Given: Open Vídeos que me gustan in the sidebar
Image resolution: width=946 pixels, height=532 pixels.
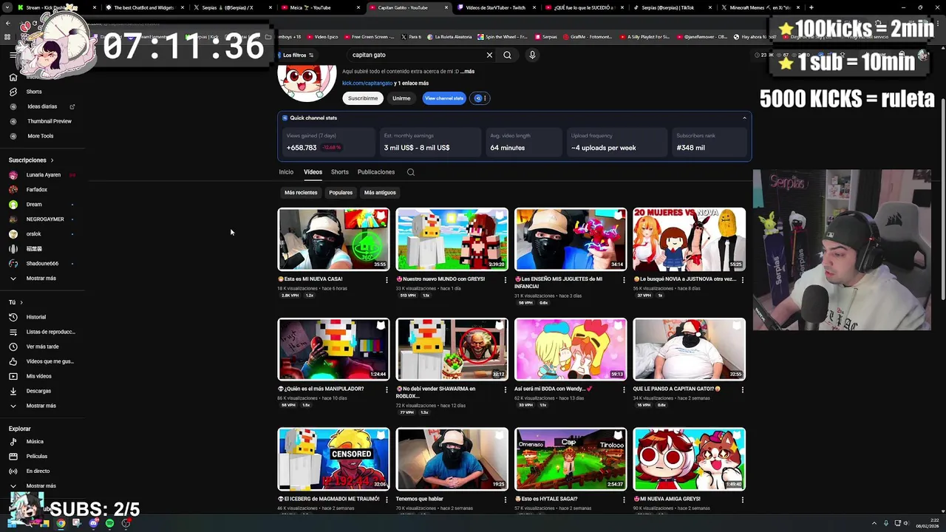Looking at the screenshot, I should pos(42,361).
